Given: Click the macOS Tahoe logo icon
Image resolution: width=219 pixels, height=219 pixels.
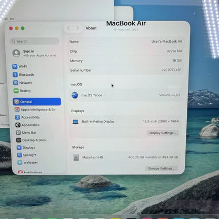Looking at the screenshot, I should [75, 95].
